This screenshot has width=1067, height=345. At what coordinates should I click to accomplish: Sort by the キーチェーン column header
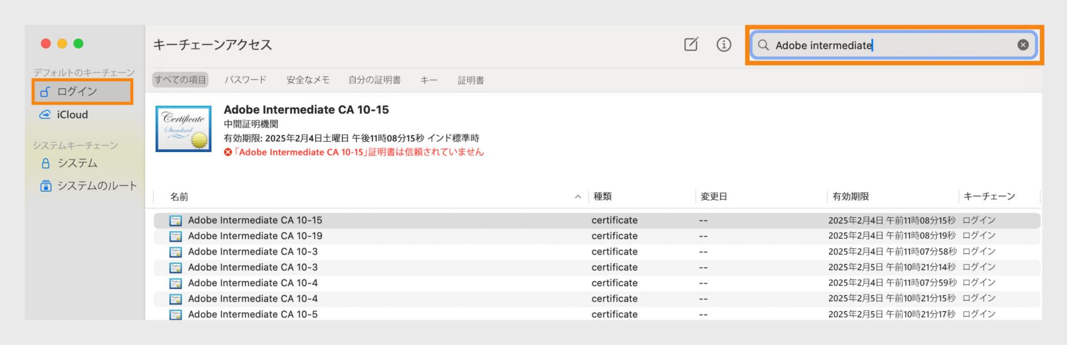tap(989, 197)
